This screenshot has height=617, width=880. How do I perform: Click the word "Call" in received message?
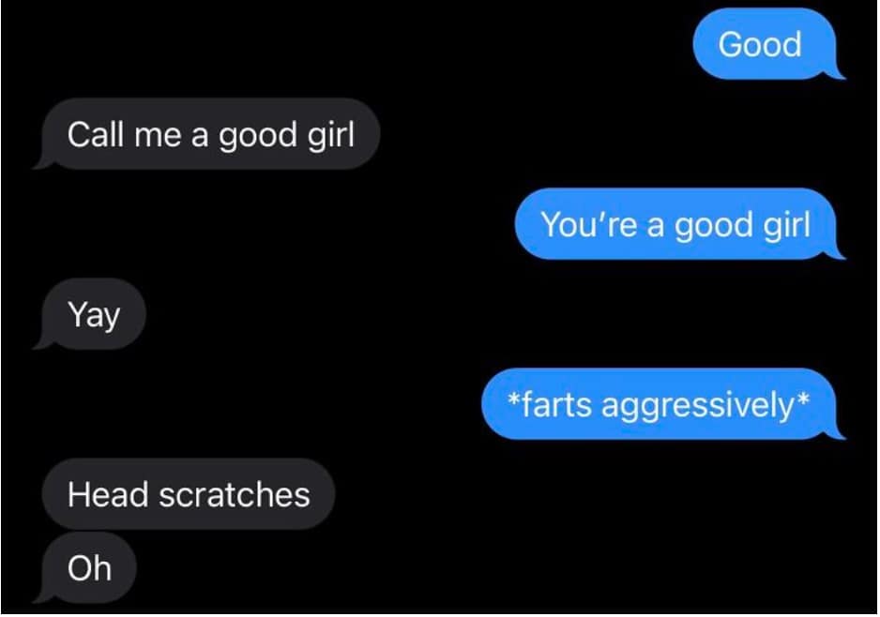click(94, 135)
